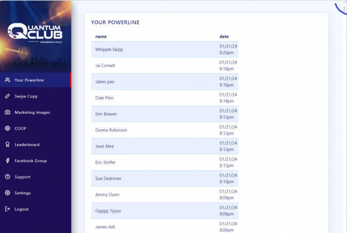Image resolution: width=347 pixels, height=233 pixels.
Task: Sort by the name column header
Action: [101, 37]
